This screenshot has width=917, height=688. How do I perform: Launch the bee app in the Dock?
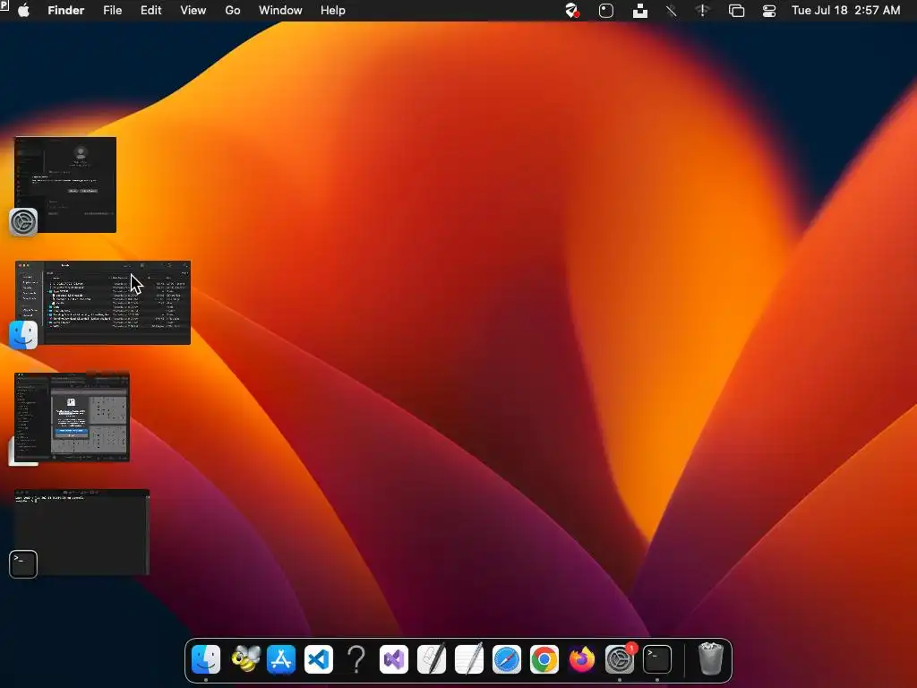pos(245,659)
